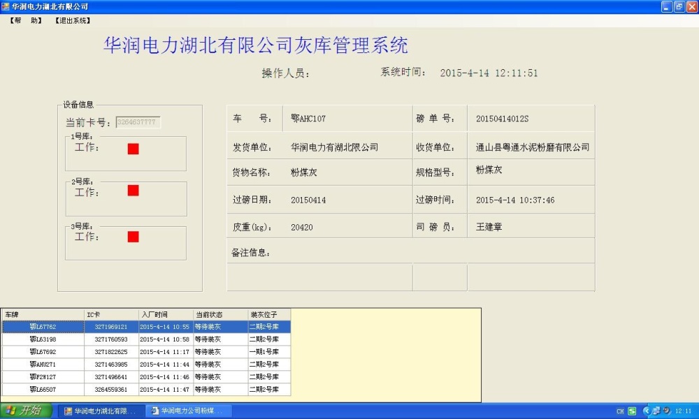
Task: Switch to 华润电力湖北有限 taskbar window
Action: [101, 411]
